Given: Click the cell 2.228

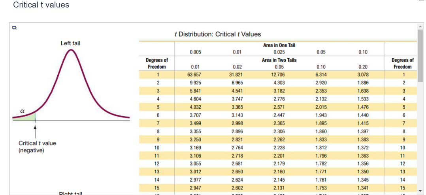Looking at the screenshot, I should [x=279, y=148].
